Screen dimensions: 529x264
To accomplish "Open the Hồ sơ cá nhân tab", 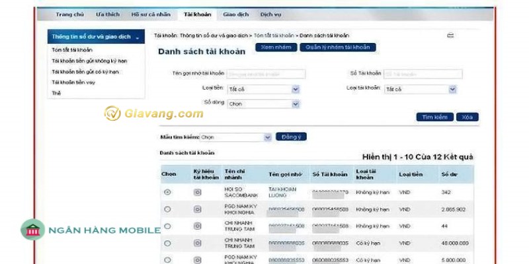I will tap(149, 14).
